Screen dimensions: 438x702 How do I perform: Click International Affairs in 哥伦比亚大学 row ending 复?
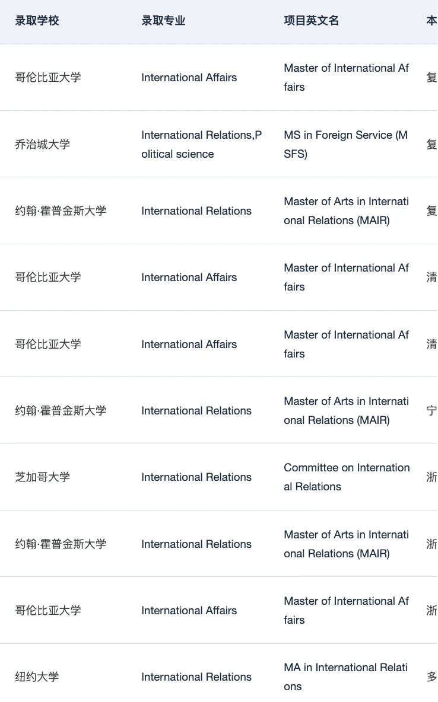pos(189,78)
